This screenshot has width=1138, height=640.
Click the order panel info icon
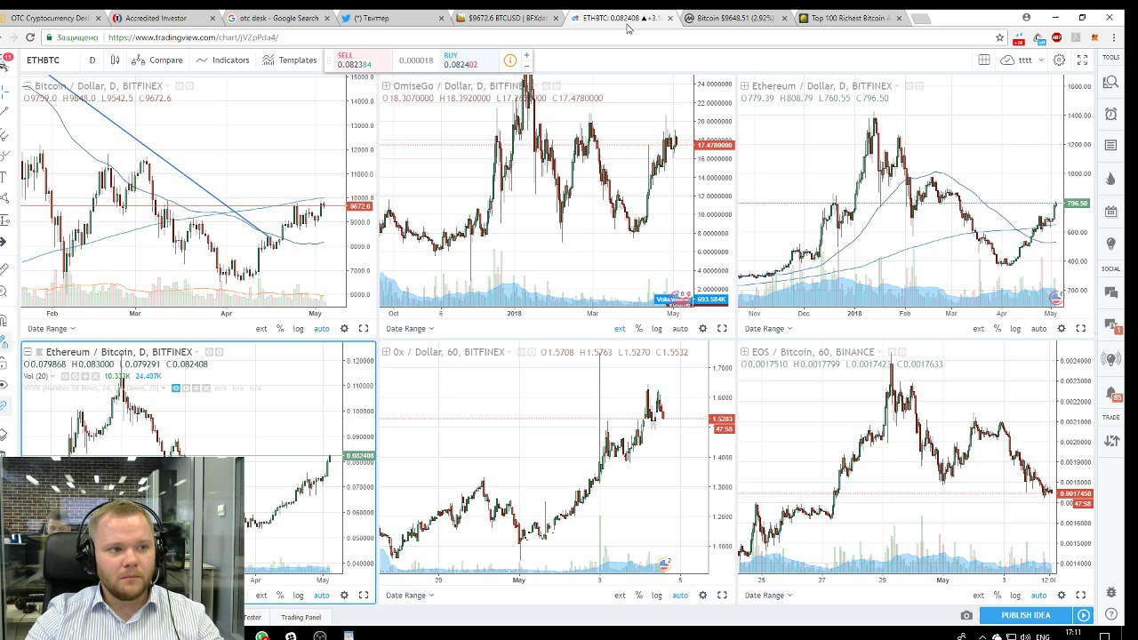pyautogui.click(x=509, y=60)
